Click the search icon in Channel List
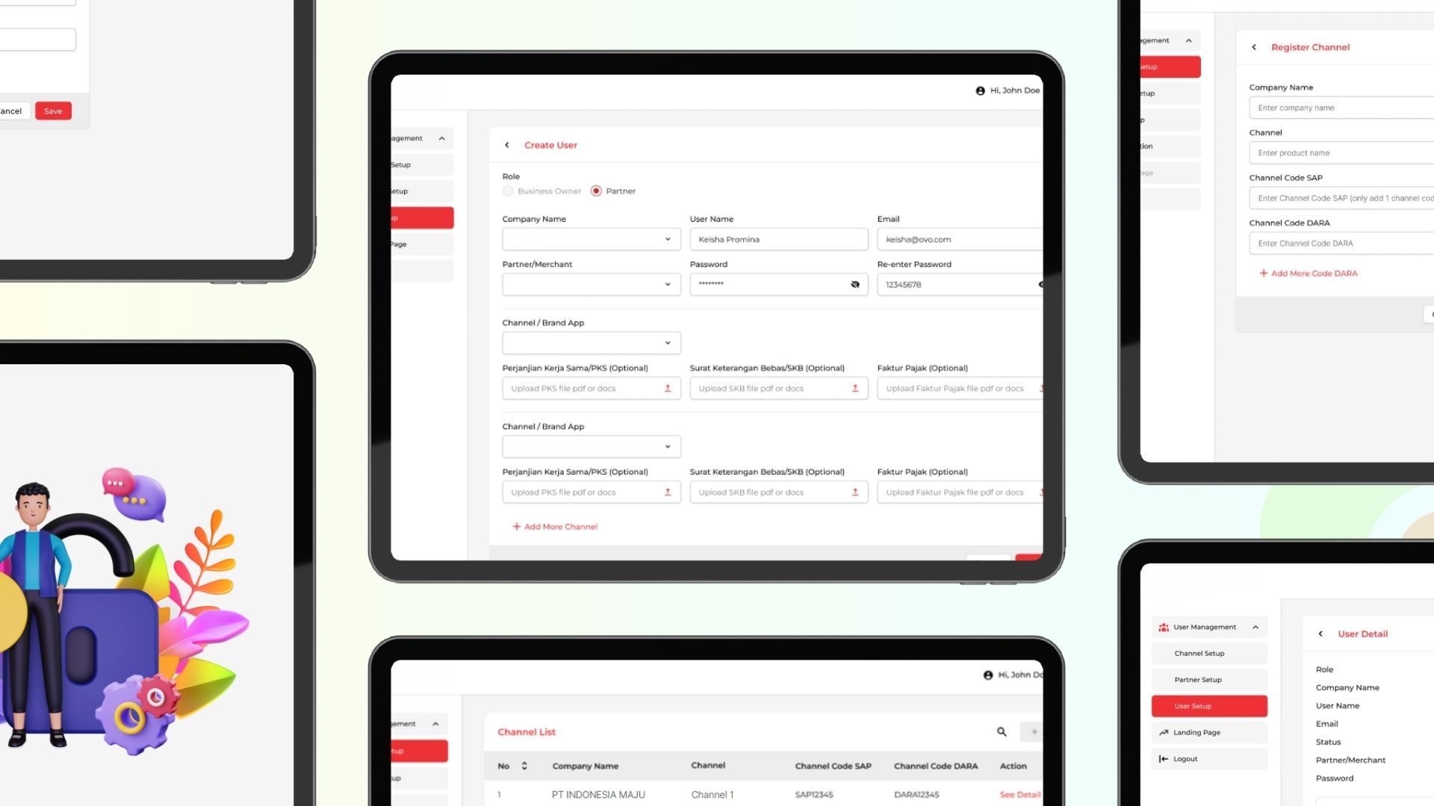 [1002, 731]
